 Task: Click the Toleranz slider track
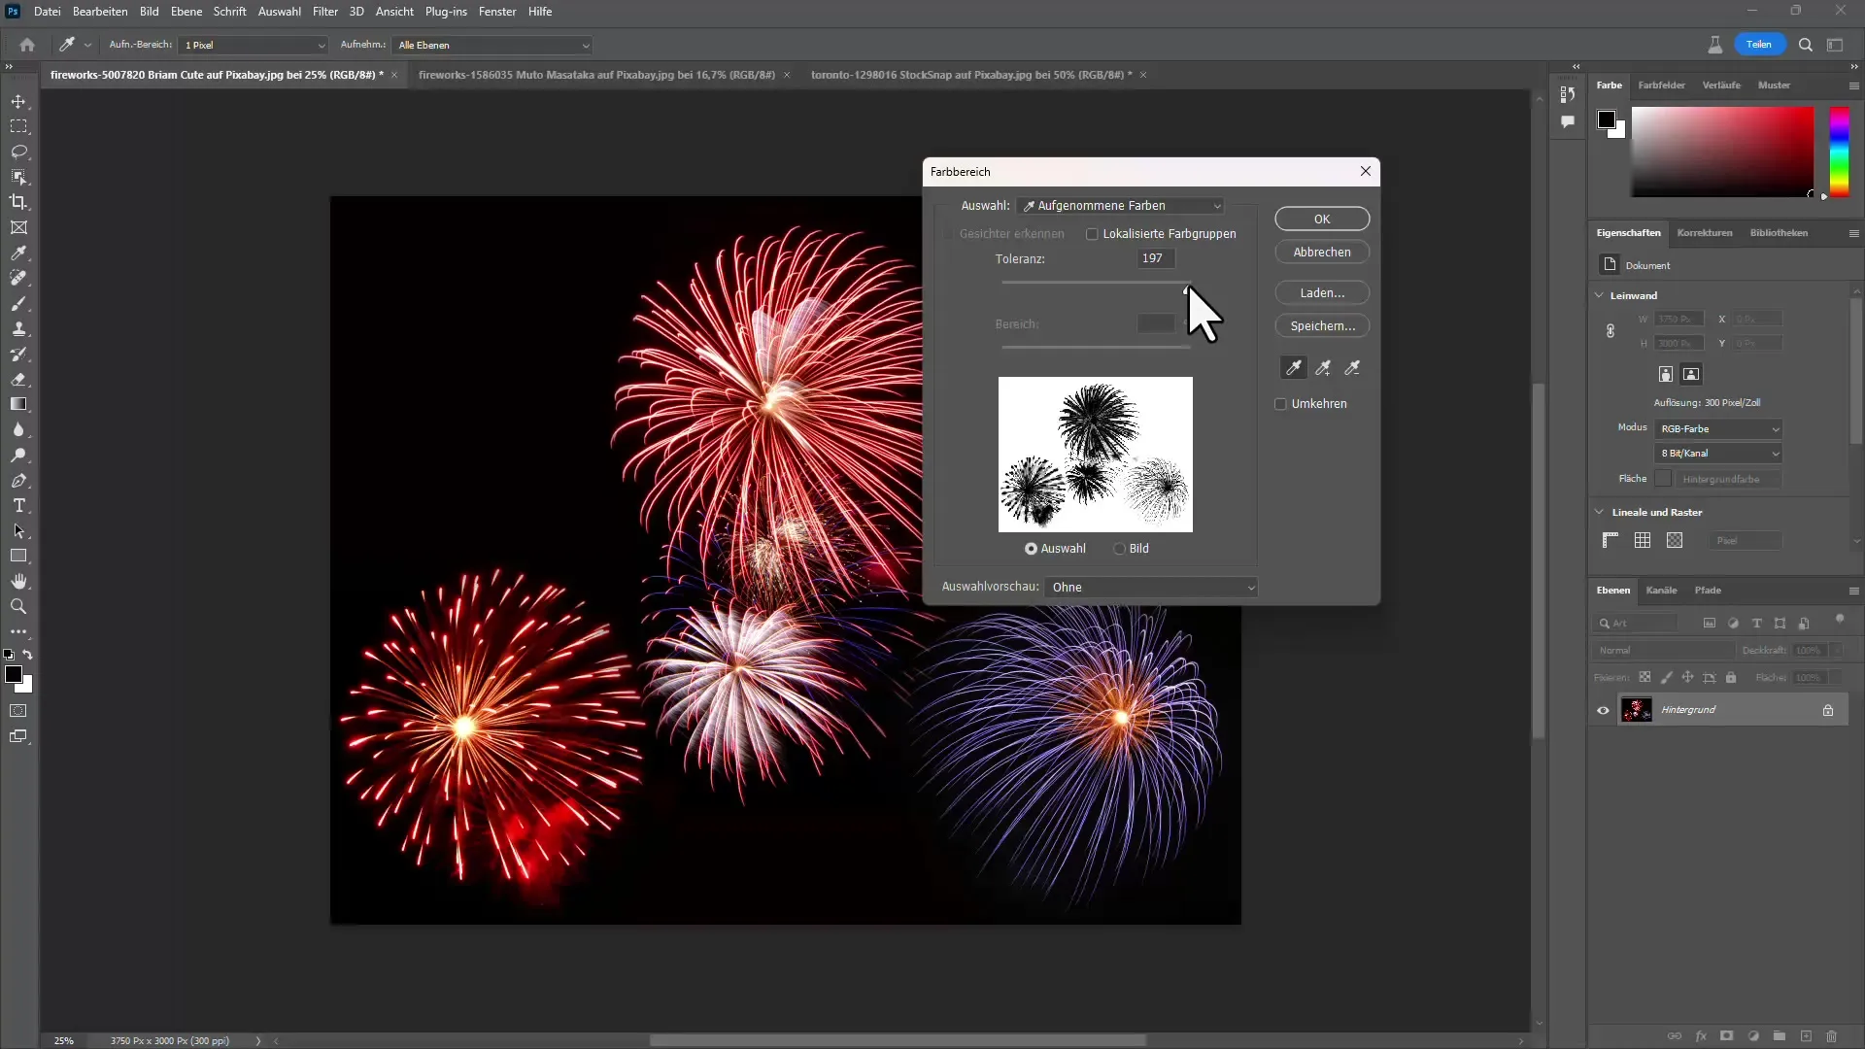pyautogui.click(x=1095, y=283)
